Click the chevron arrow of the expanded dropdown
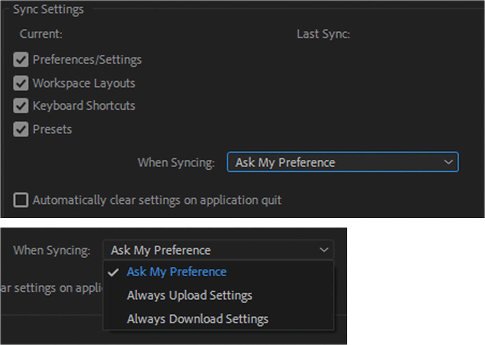This screenshot has width=485, height=345. point(324,250)
